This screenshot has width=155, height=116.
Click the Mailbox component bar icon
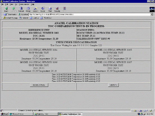click(140, 111)
